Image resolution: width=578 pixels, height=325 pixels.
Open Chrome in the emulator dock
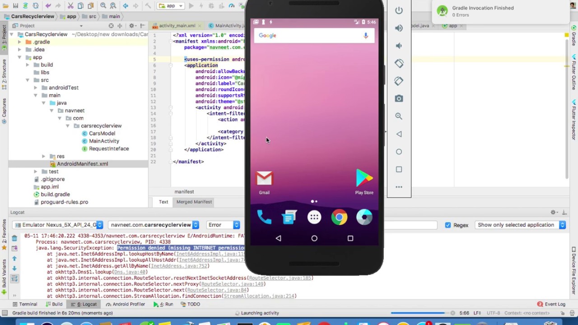[x=339, y=218]
